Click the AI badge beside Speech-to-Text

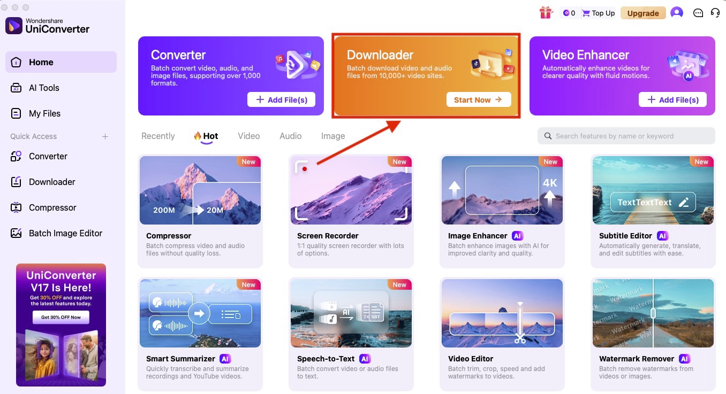[365, 359]
